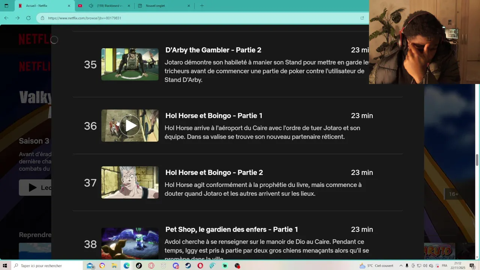Click the taskbar search box

coord(47,265)
